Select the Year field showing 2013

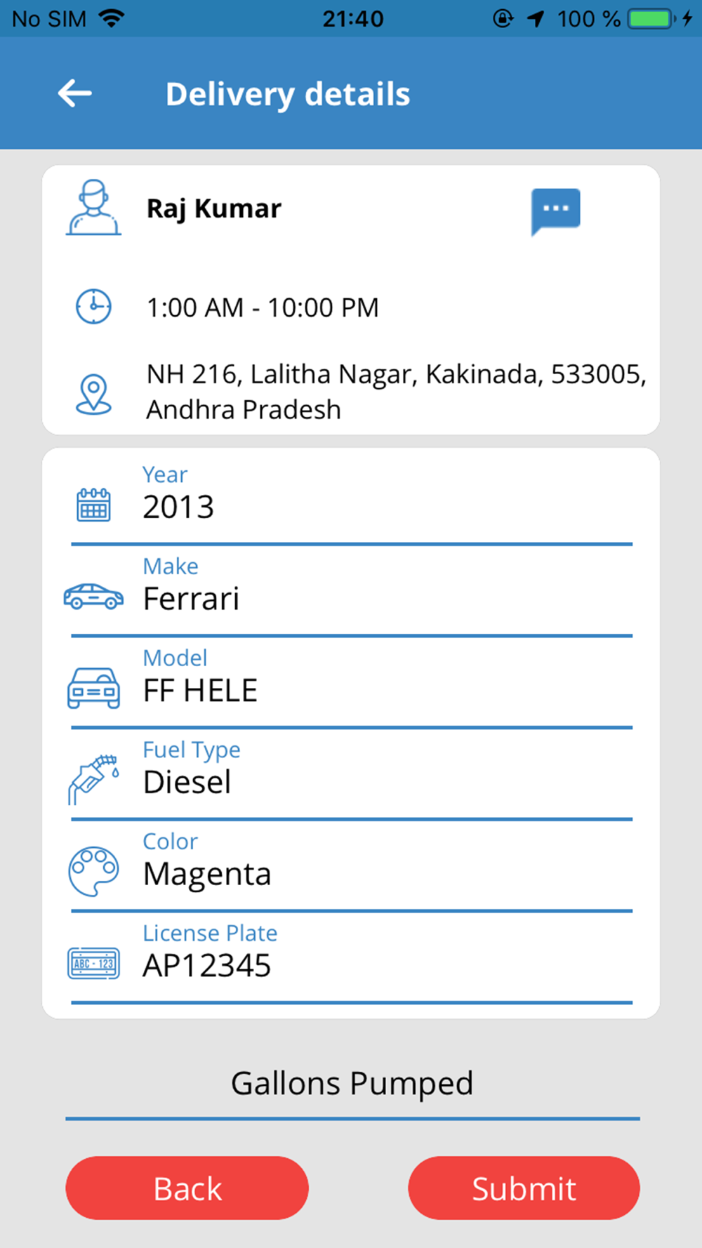click(386, 507)
